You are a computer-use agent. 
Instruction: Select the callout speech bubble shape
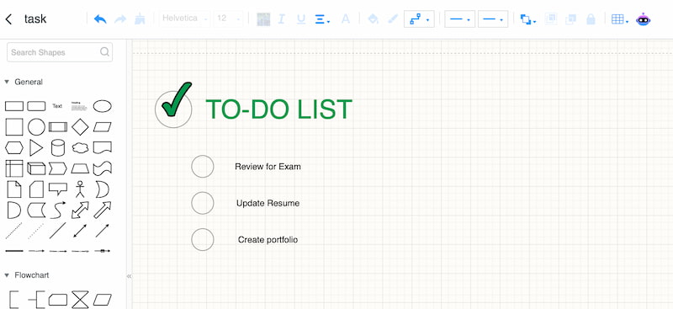click(58, 189)
